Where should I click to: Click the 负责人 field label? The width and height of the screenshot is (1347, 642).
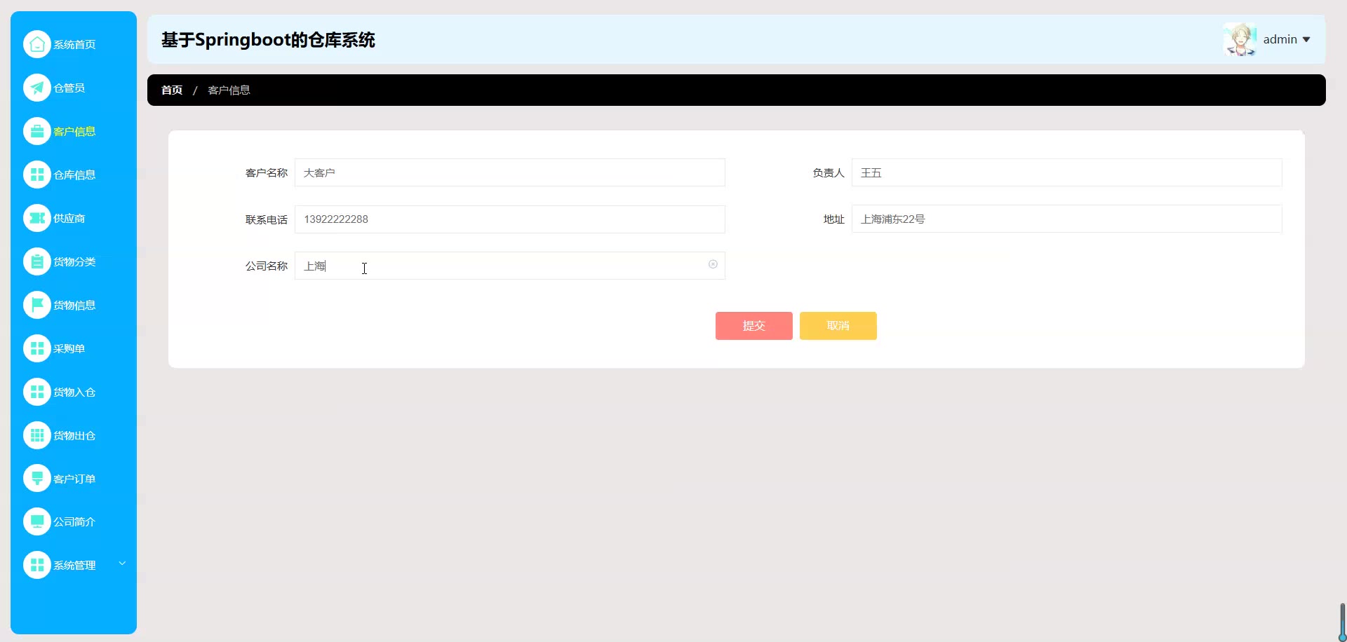829,172
